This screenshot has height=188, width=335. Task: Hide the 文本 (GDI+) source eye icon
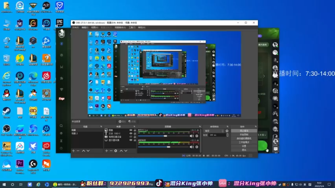click(131, 133)
